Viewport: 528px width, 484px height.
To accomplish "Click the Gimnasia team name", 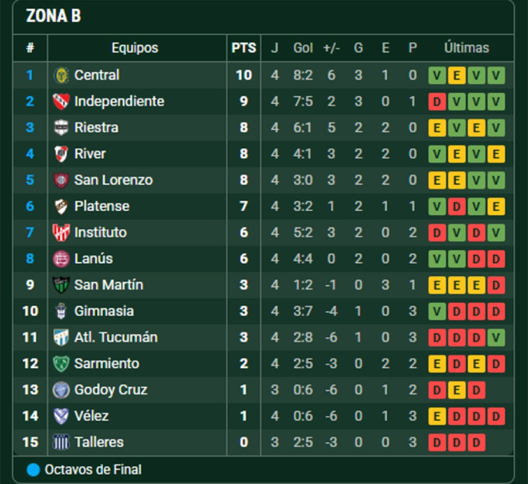I will 104,311.
